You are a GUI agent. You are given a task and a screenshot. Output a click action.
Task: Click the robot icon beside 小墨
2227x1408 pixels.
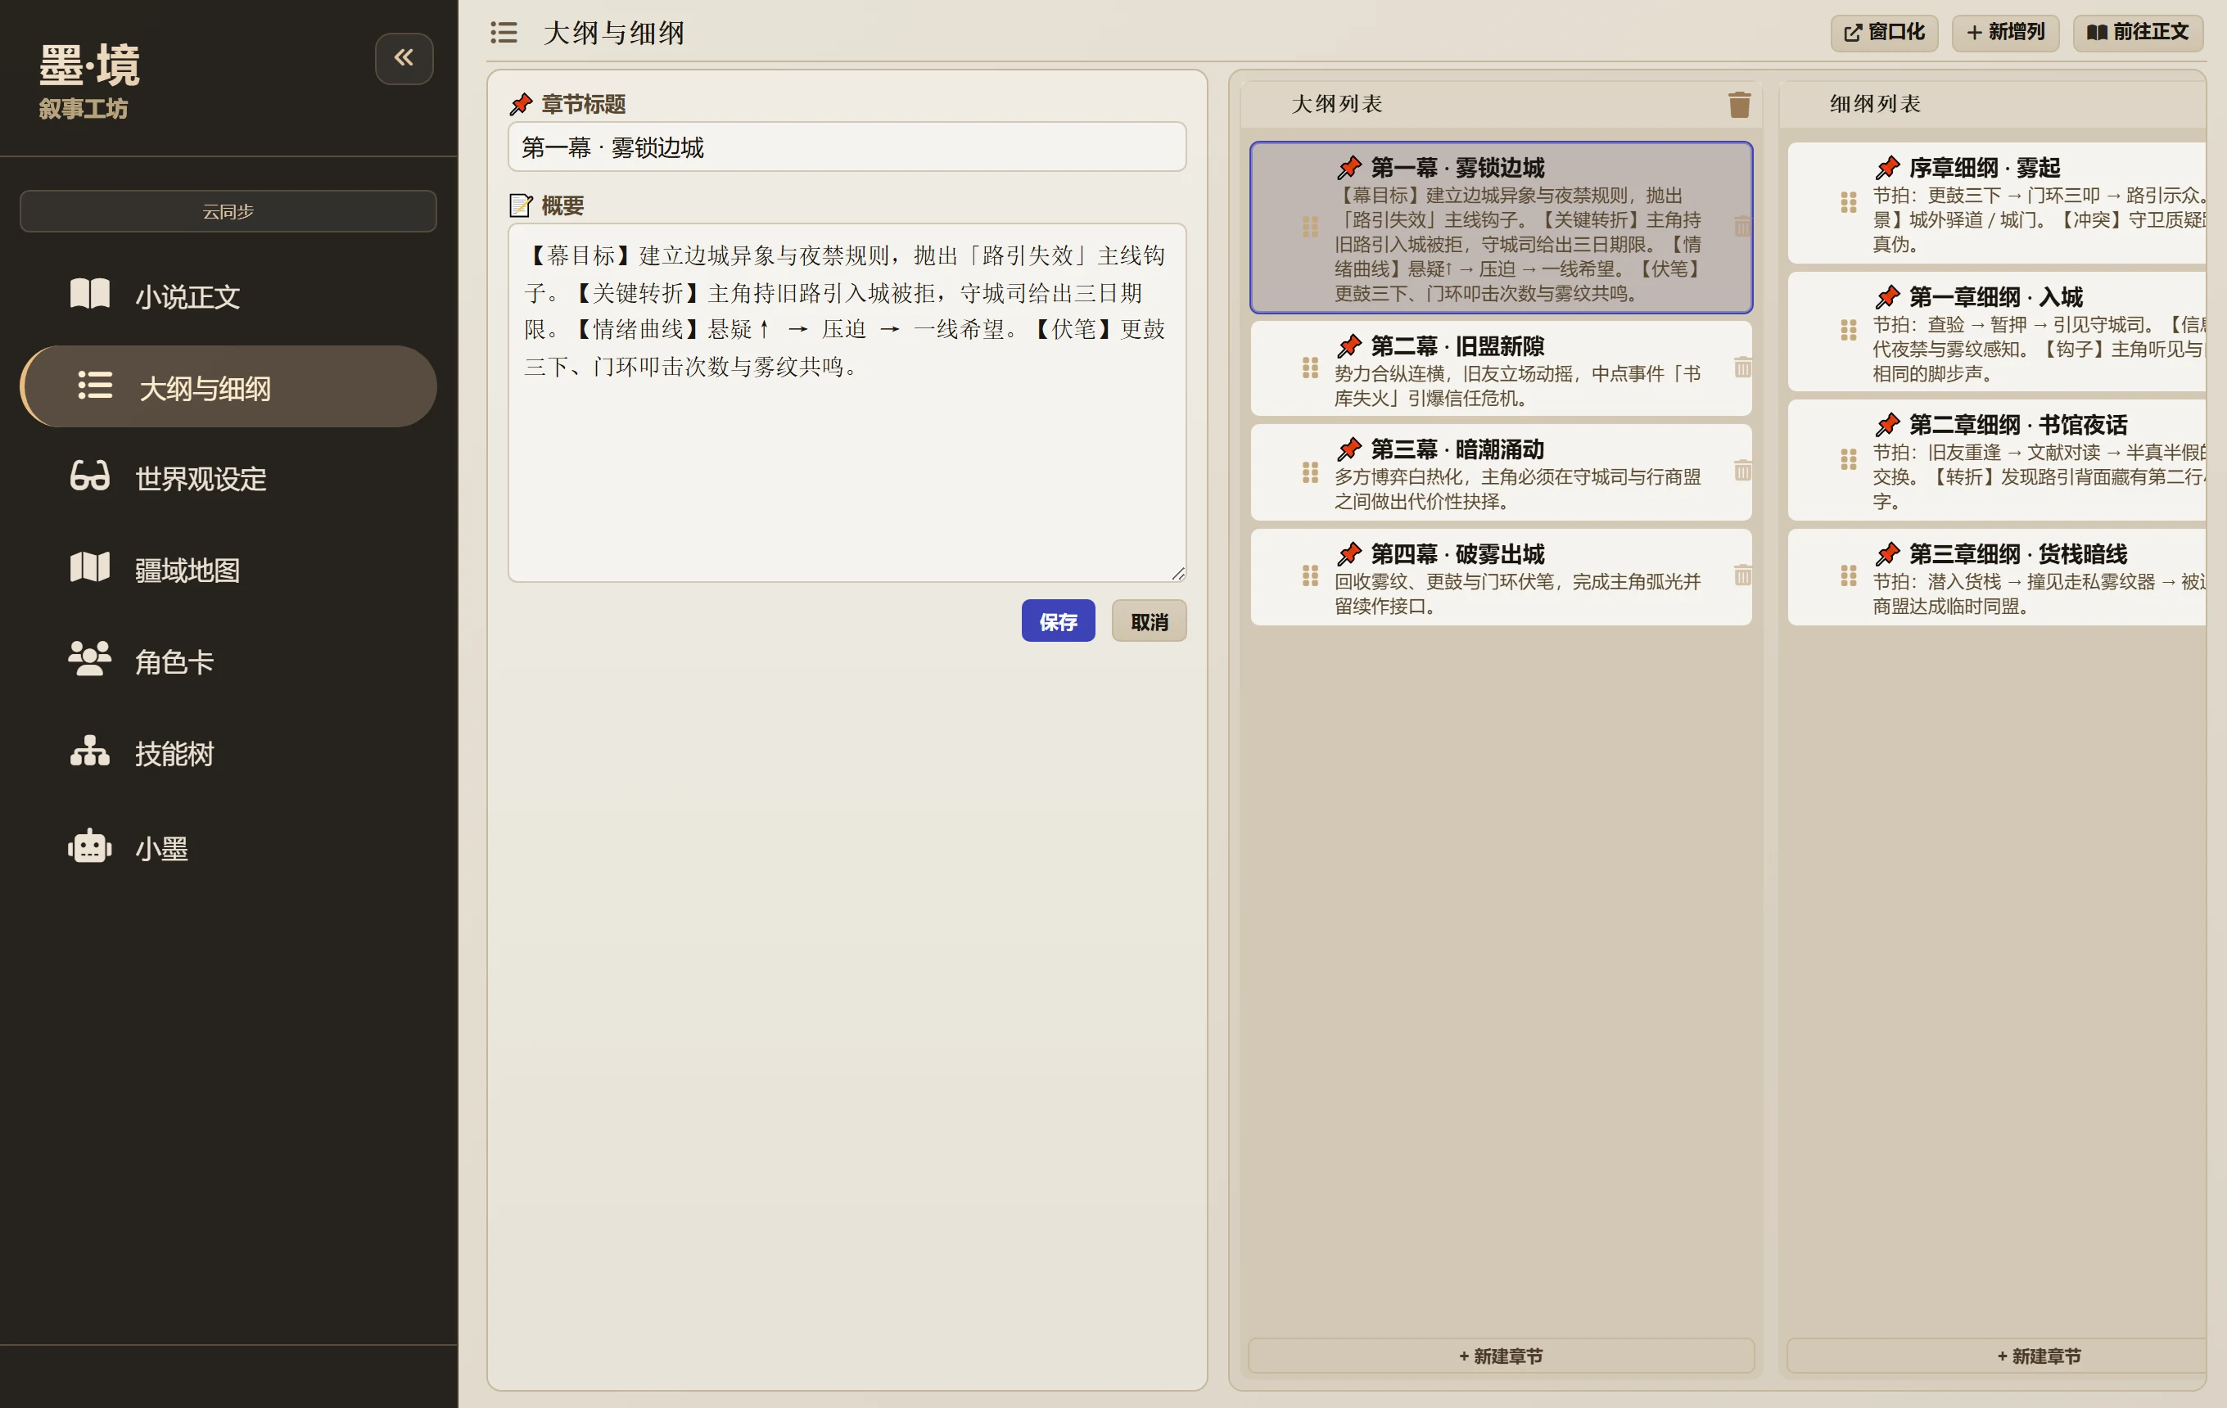coord(90,845)
